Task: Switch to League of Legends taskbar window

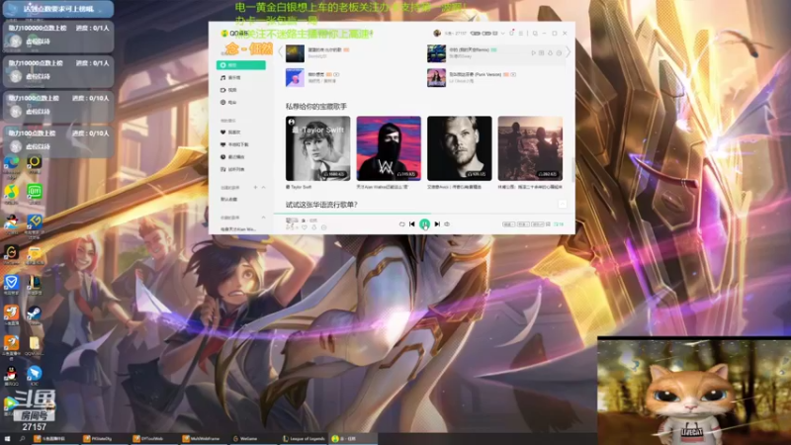Action: tap(304, 439)
